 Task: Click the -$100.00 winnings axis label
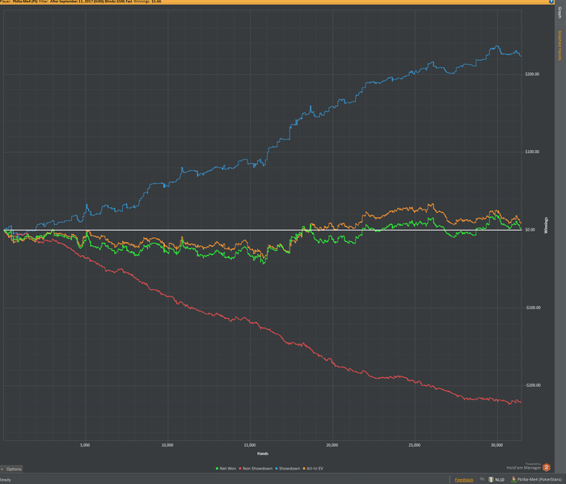tap(533, 308)
